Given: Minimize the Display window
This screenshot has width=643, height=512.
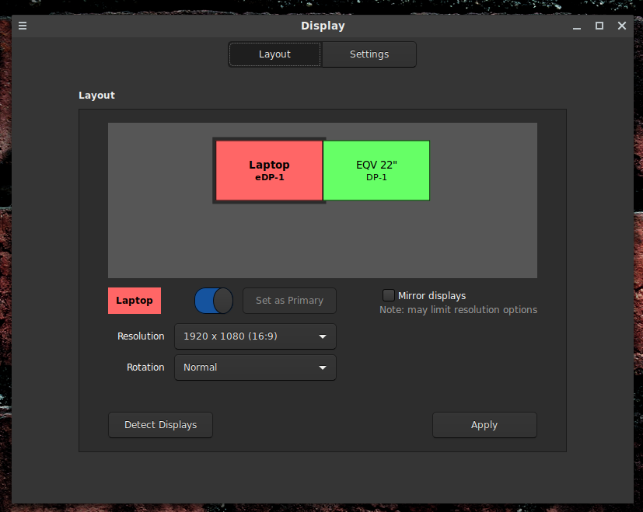Looking at the screenshot, I should click(x=576, y=26).
